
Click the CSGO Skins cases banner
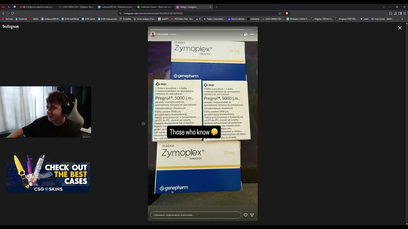48,174
